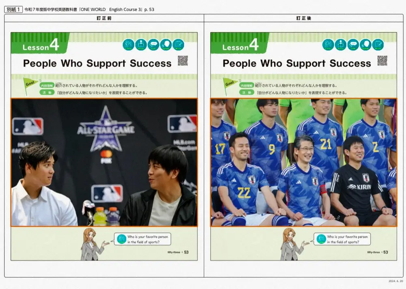Image resolution: width=406 pixels, height=289 pixels.
Task: Click the Read icon on left page
Action: click(141, 45)
